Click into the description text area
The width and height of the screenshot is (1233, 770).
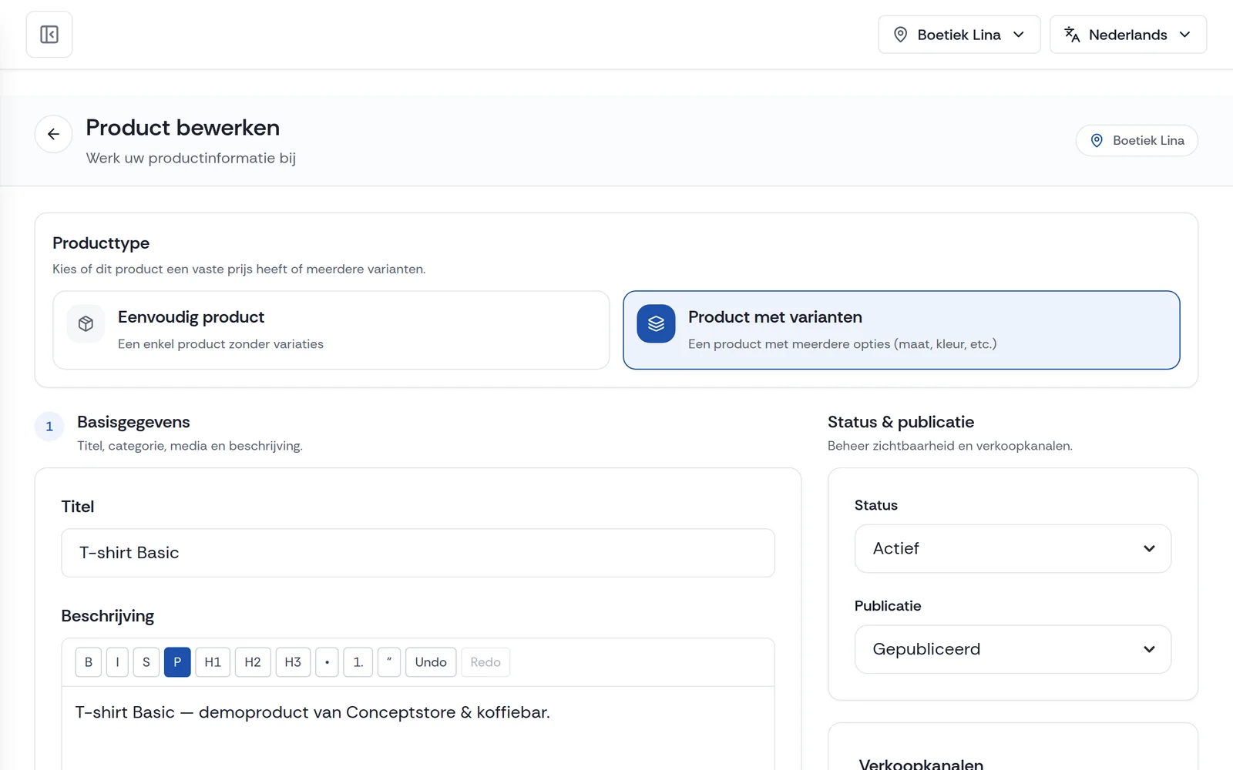tap(418, 728)
